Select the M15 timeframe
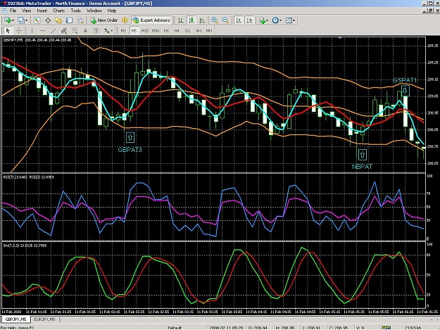 coord(144,30)
